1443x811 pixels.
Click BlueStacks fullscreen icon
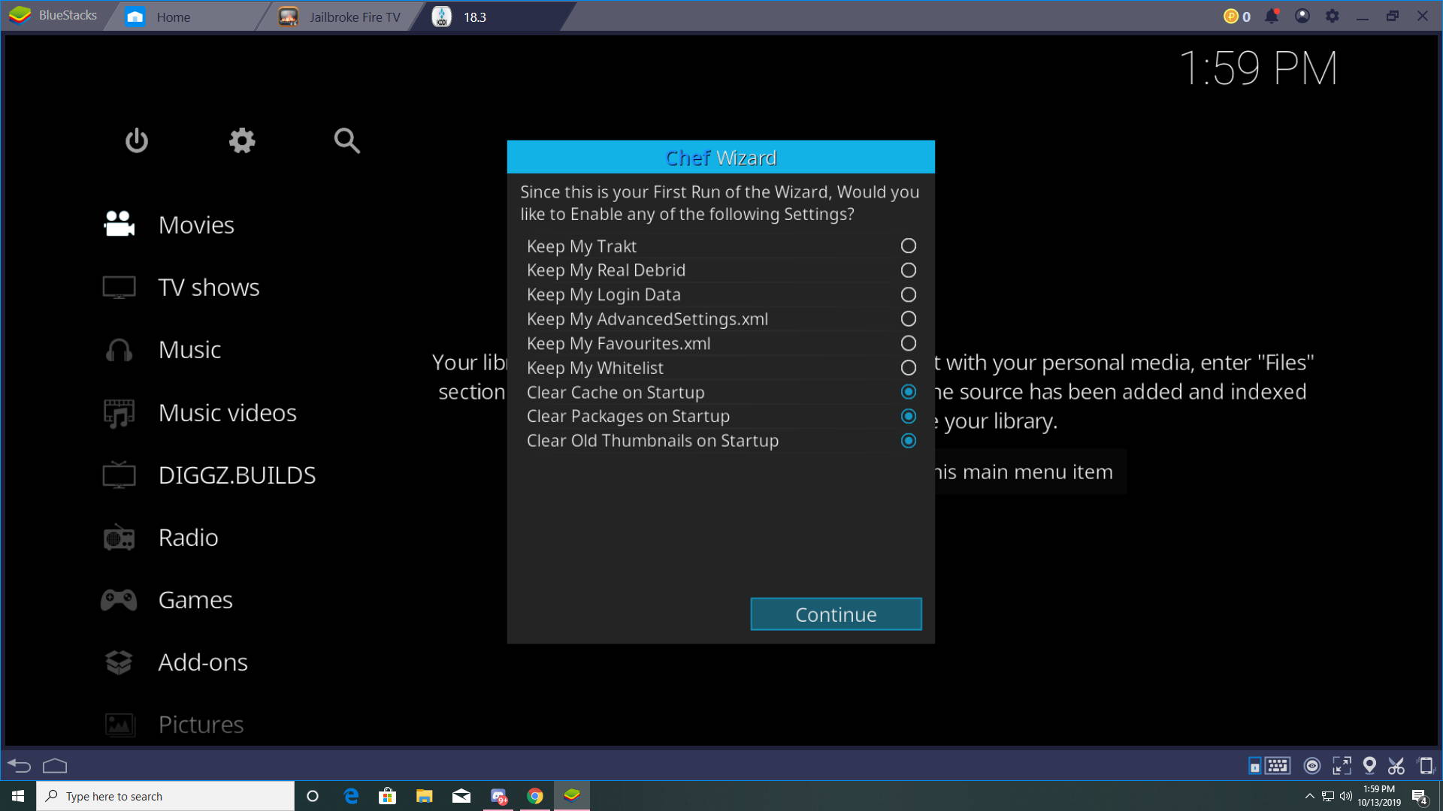1342,765
